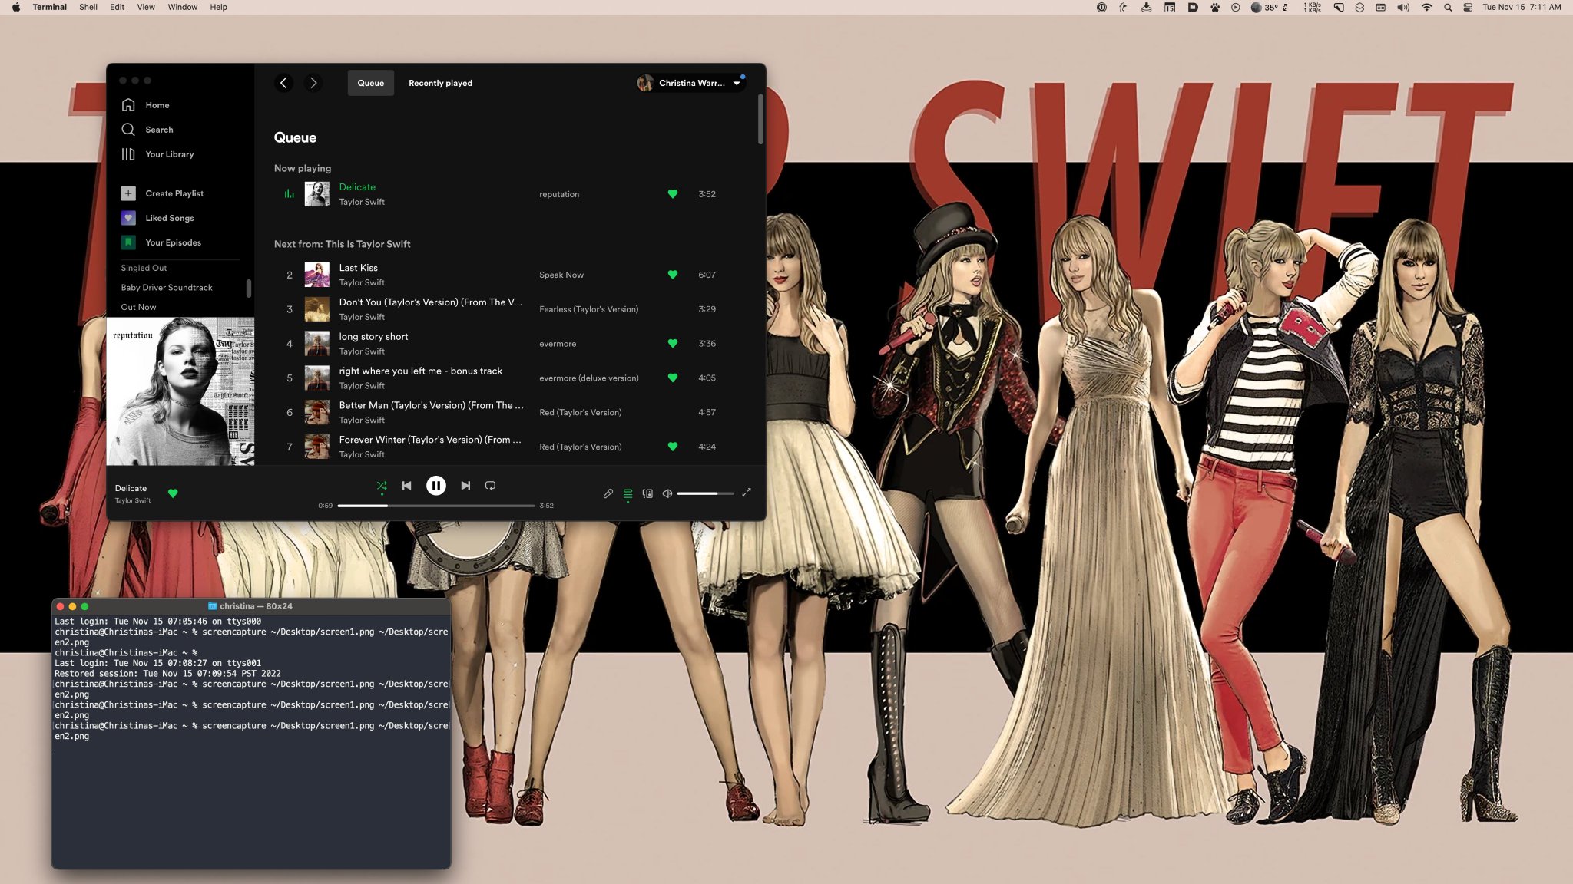Pause the currently playing song
The image size is (1573, 884).
(435, 486)
